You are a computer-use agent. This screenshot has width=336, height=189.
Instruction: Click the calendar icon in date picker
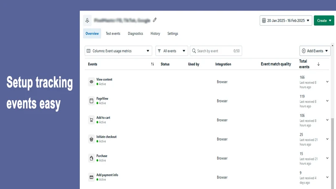pos(264,21)
